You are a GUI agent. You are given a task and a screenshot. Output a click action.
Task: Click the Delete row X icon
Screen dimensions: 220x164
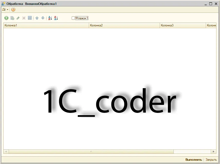[24, 18]
